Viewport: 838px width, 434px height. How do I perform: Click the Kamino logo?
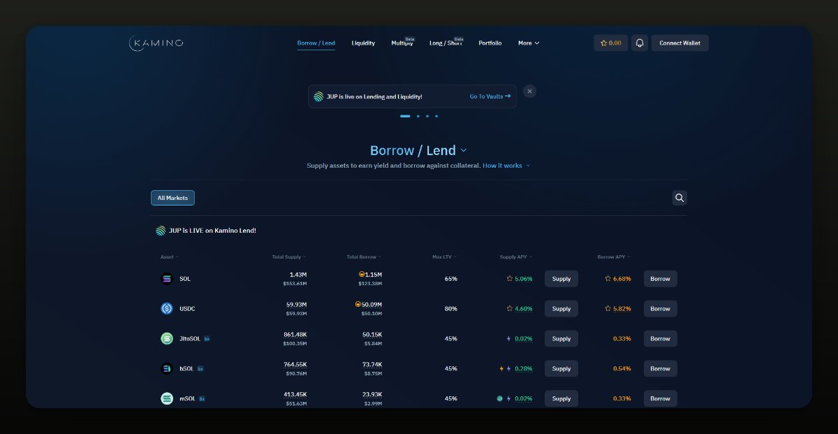click(x=156, y=43)
